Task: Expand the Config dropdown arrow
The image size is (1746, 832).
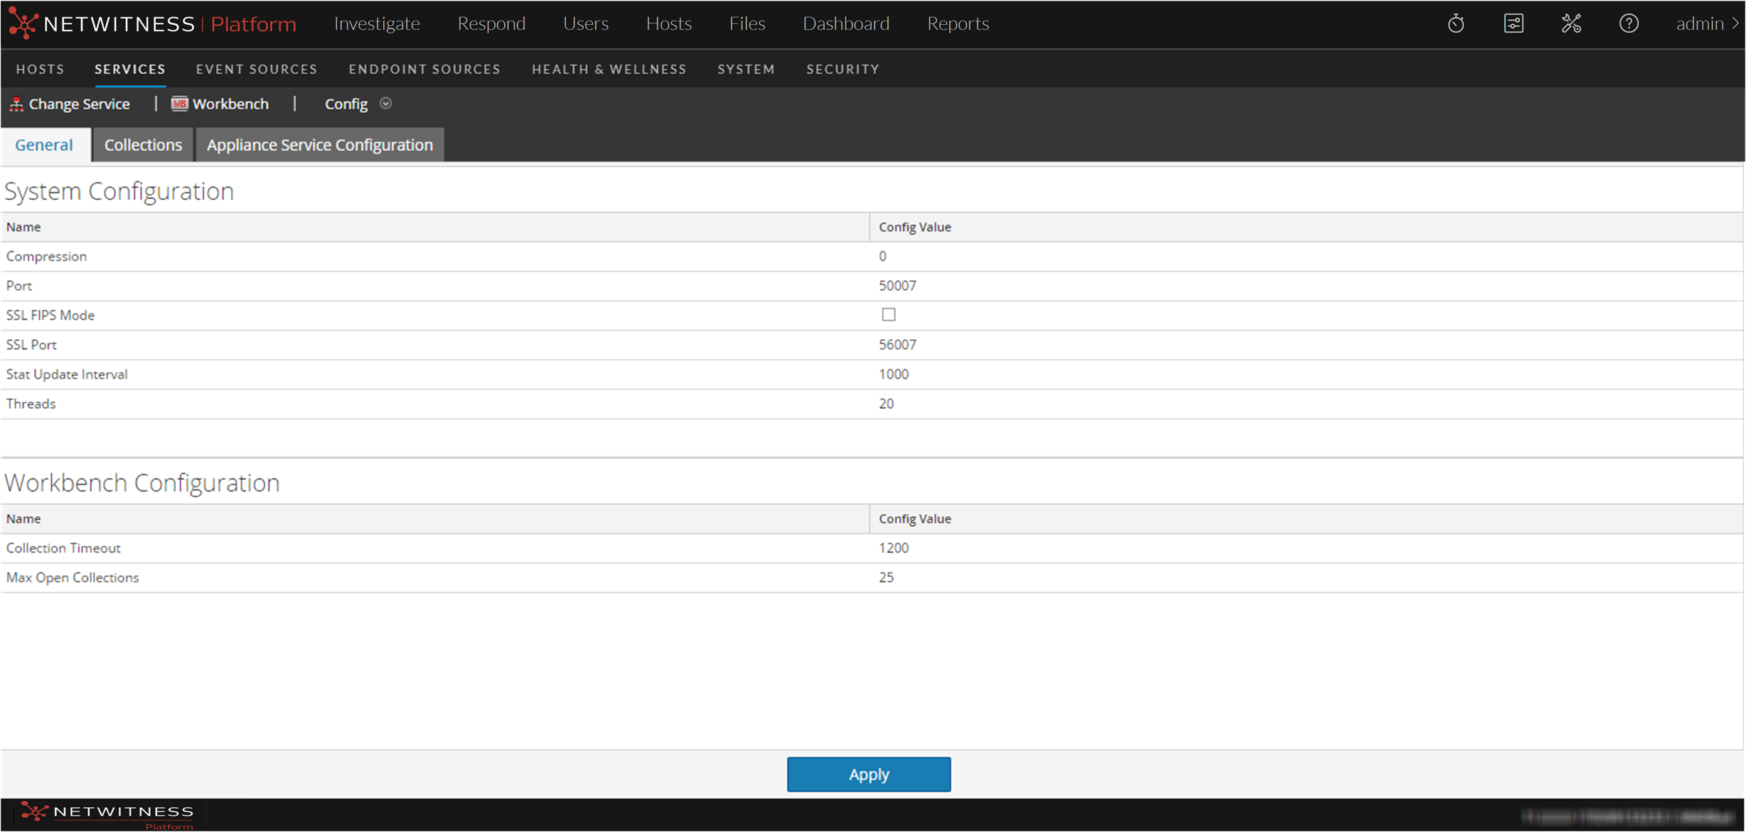Action: point(385,104)
